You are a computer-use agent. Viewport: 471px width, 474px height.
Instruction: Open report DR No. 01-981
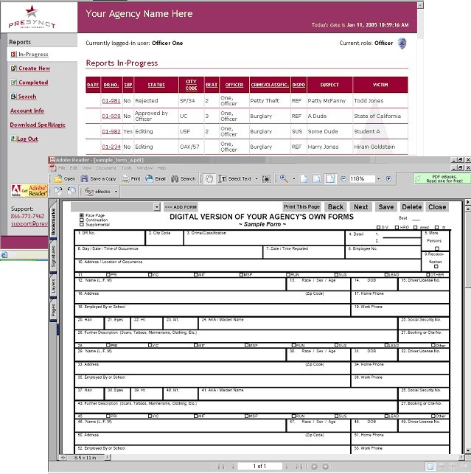(111, 101)
